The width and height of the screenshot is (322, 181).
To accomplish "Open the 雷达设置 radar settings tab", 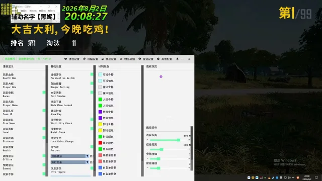I will 146,59.
